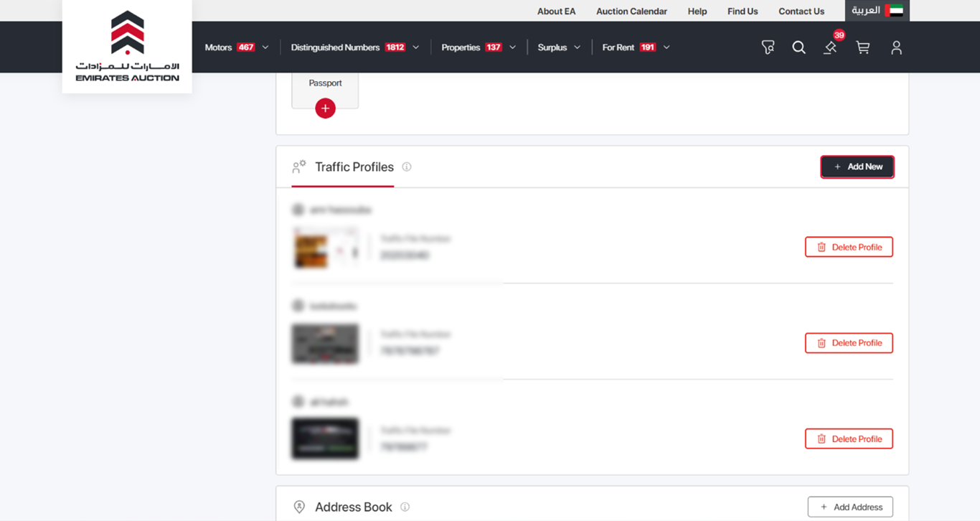Click the trash icon on first Delete Profile
980x521 pixels.
click(x=821, y=246)
